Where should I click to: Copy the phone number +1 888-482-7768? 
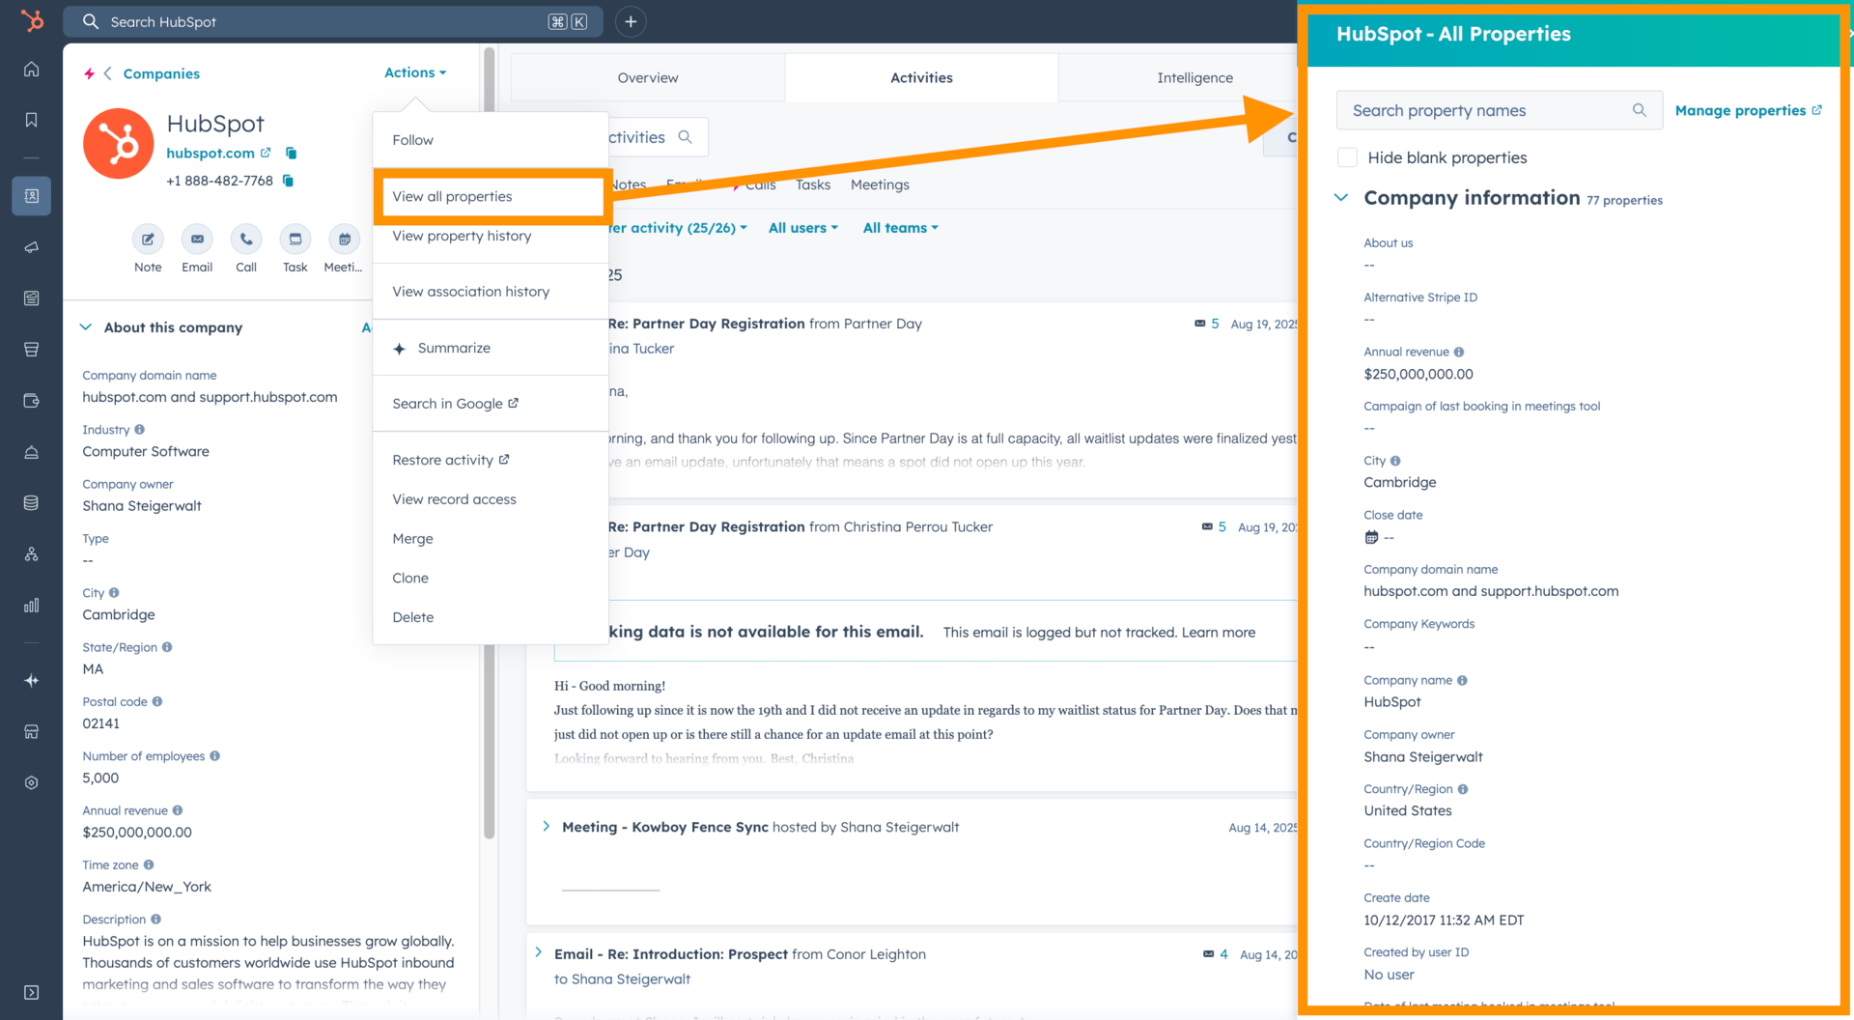click(288, 181)
